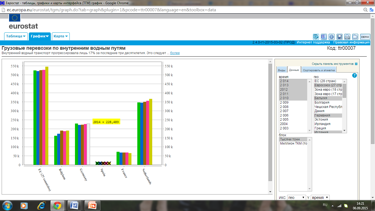Switch to 'Сортировать и этикетки' tab
375x211 pixels.
(x=319, y=70)
